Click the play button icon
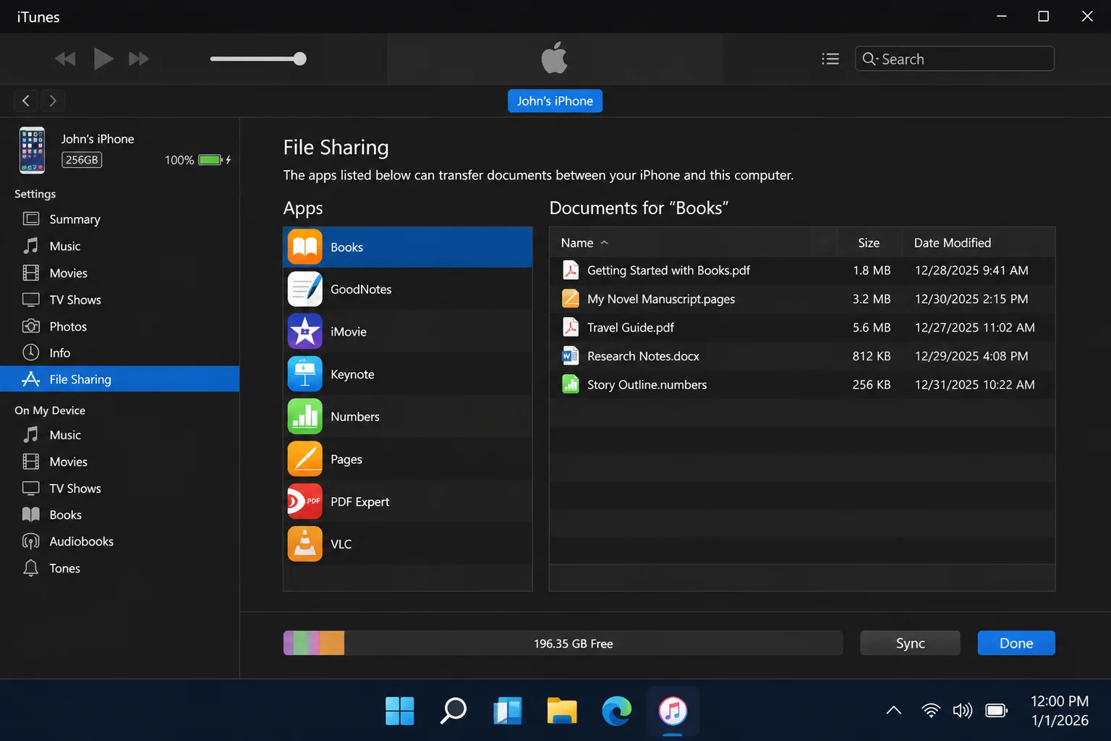 coord(103,59)
